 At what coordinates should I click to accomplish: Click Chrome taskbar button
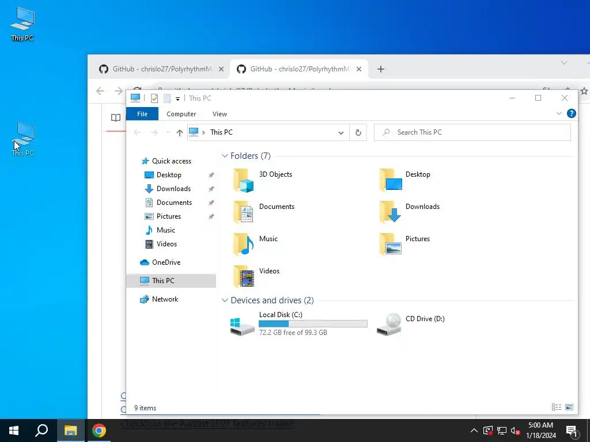pos(99,430)
